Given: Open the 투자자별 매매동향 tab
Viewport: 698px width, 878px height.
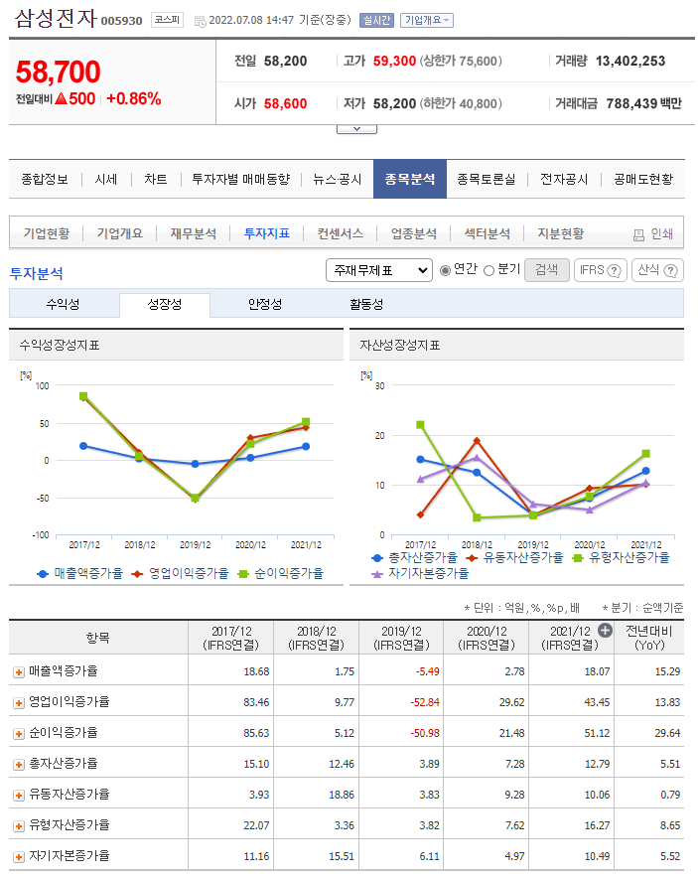Looking at the screenshot, I should (x=240, y=179).
